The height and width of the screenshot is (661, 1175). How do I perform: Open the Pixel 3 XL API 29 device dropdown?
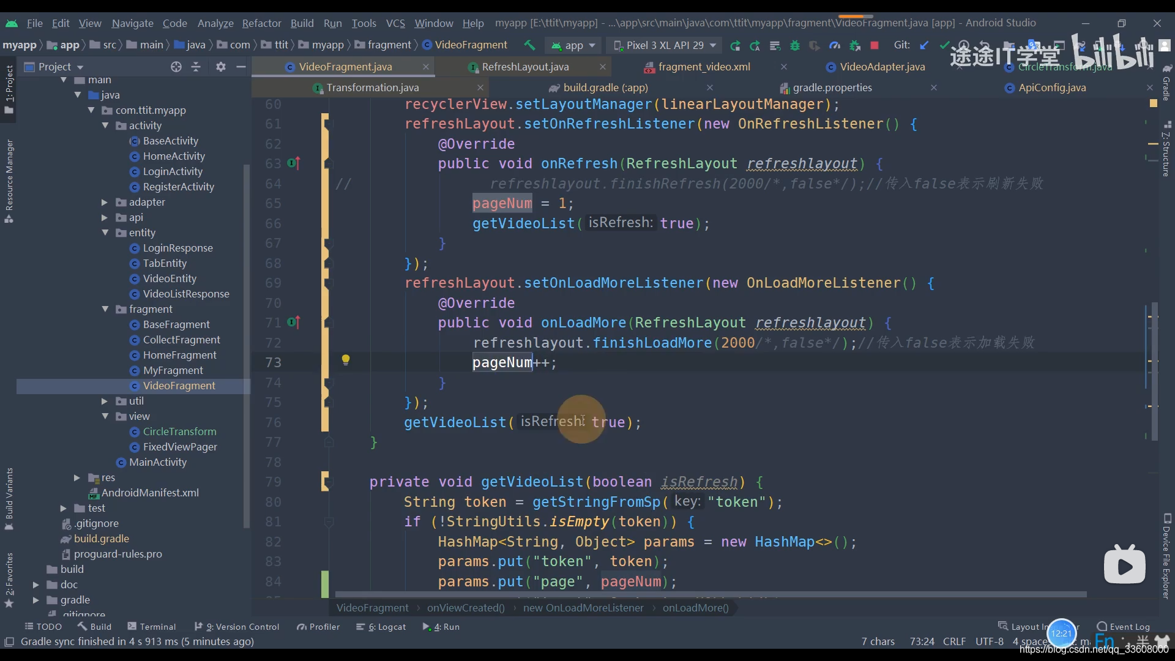pyautogui.click(x=665, y=45)
